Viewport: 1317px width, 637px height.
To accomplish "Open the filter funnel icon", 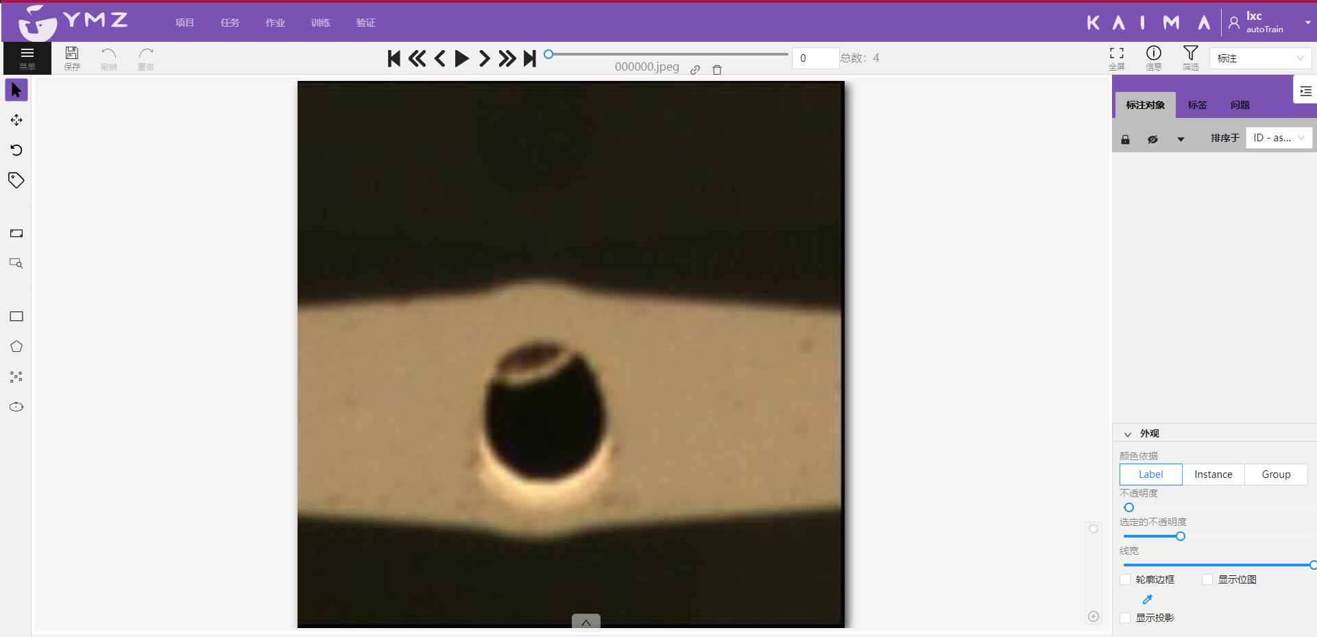I will 1190,58.
